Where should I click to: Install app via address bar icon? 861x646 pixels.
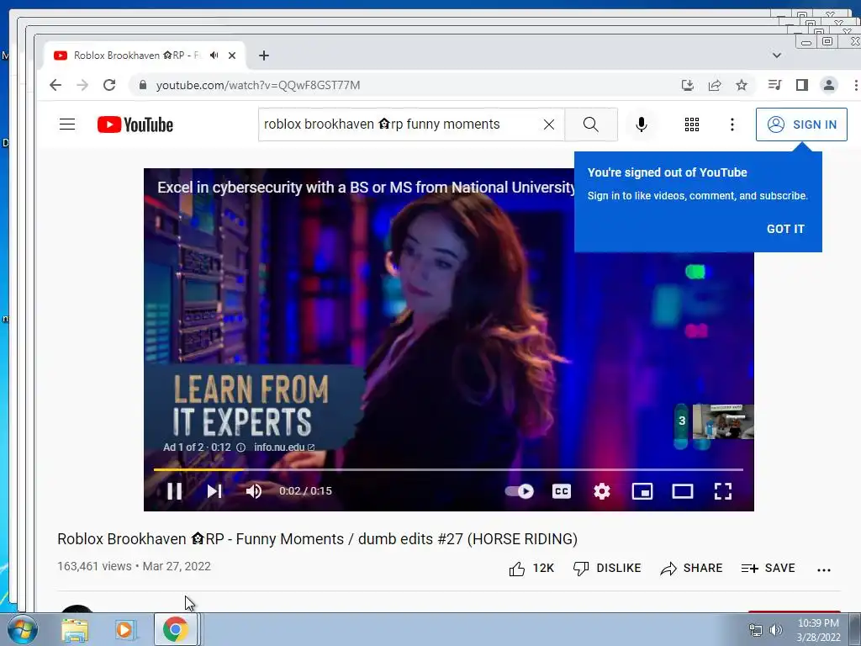[x=688, y=85]
